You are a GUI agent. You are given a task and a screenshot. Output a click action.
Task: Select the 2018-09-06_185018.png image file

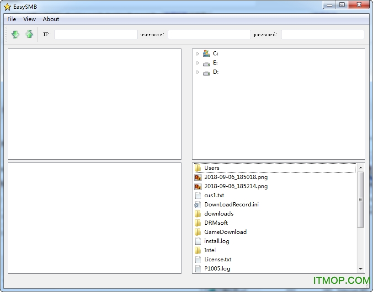click(236, 177)
